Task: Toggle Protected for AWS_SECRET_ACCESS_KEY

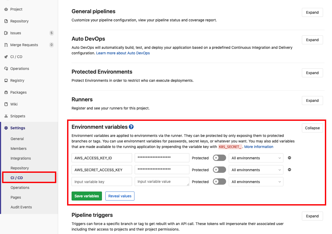Action: (219, 170)
